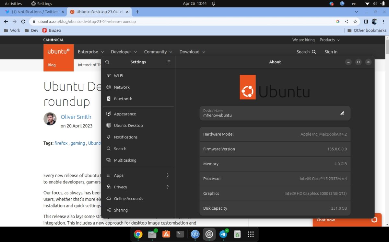The width and height of the screenshot is (389, 242).
Task: Click the gaming tag link
Action: point(78,143)
